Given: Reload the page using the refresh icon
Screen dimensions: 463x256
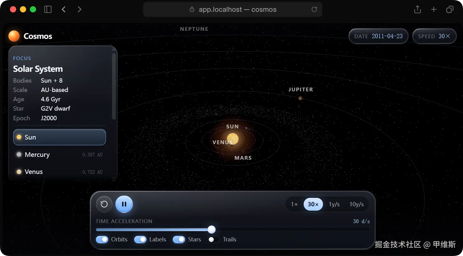Looking at the screenshot, I should [314, 9].
